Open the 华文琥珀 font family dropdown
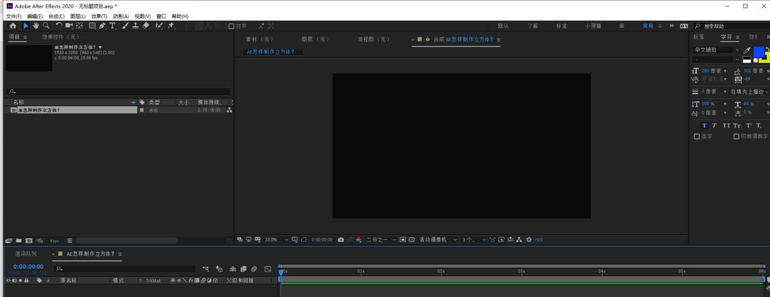The image size is (770, 297). pyautogui.click(x=716, y=50)
